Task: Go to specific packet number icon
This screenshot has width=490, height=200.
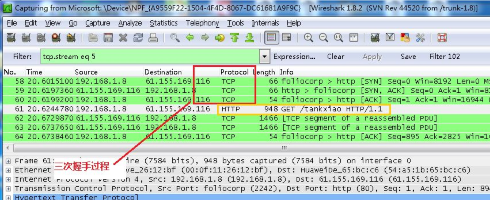Action: (220, 38)
